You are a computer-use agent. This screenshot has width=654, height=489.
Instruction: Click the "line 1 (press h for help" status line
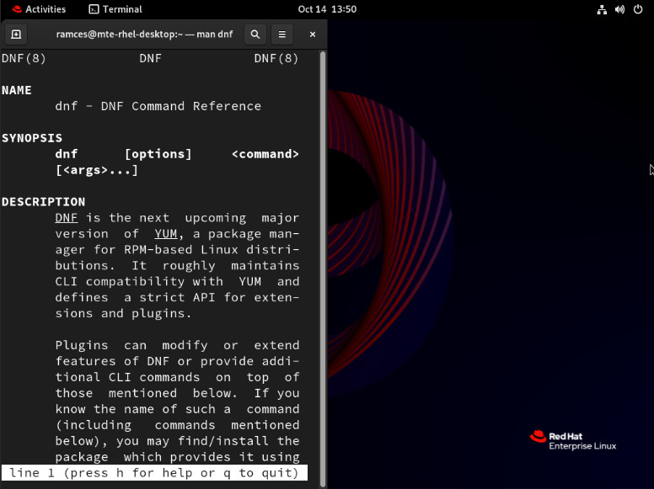click(154, 473)
